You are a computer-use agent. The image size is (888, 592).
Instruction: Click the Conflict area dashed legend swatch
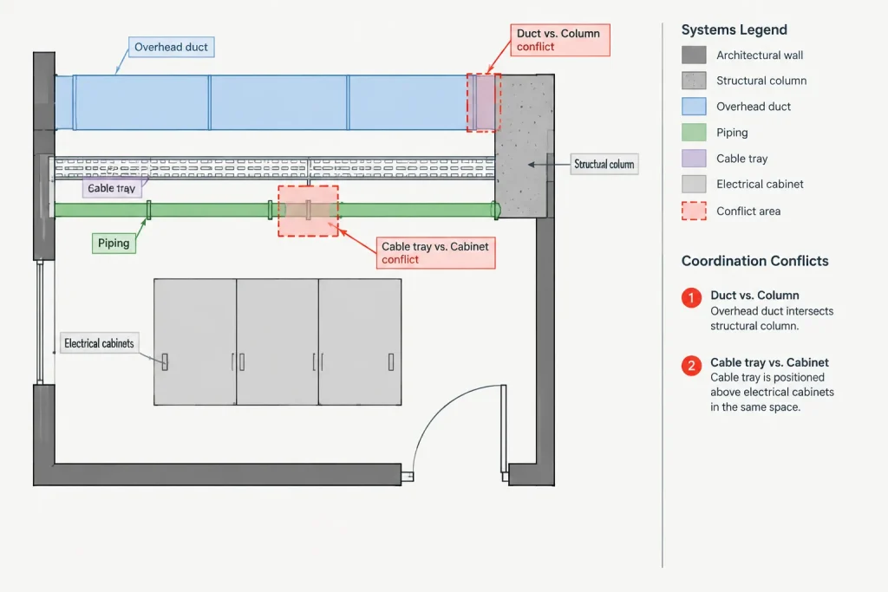point(694,211)
